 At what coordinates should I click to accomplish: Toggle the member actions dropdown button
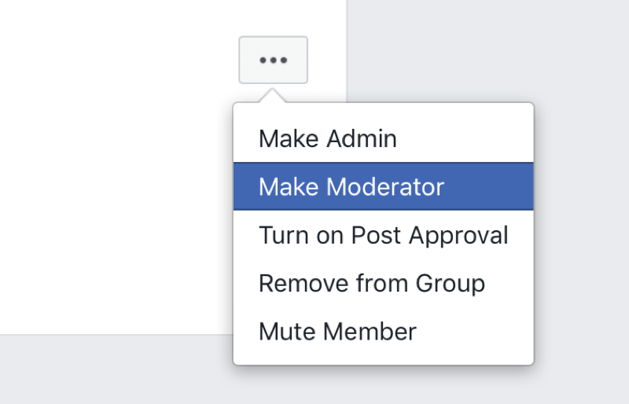273,61
